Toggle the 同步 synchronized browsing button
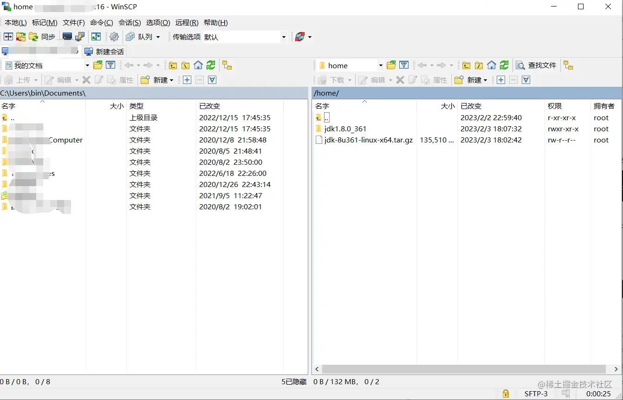The width and height of the screenshot is (623, 400). [x=42, y=37]
